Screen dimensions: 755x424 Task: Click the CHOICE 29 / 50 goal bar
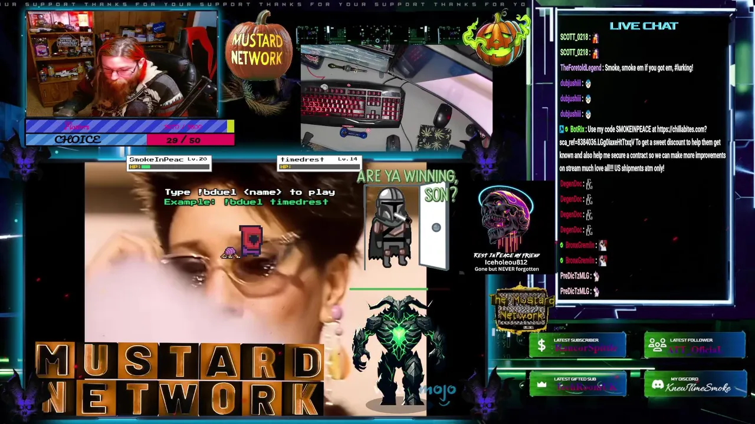(x=130, y=140)
